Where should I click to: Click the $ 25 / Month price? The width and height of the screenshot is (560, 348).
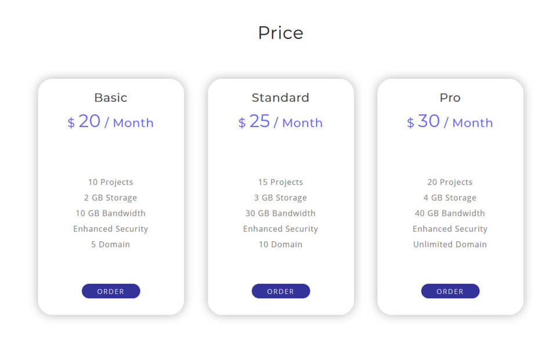(x=280, y=122)
